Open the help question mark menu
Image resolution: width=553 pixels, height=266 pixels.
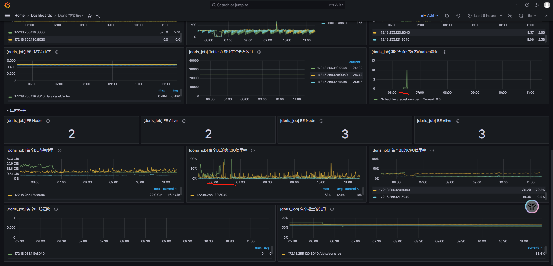(527, 5)
